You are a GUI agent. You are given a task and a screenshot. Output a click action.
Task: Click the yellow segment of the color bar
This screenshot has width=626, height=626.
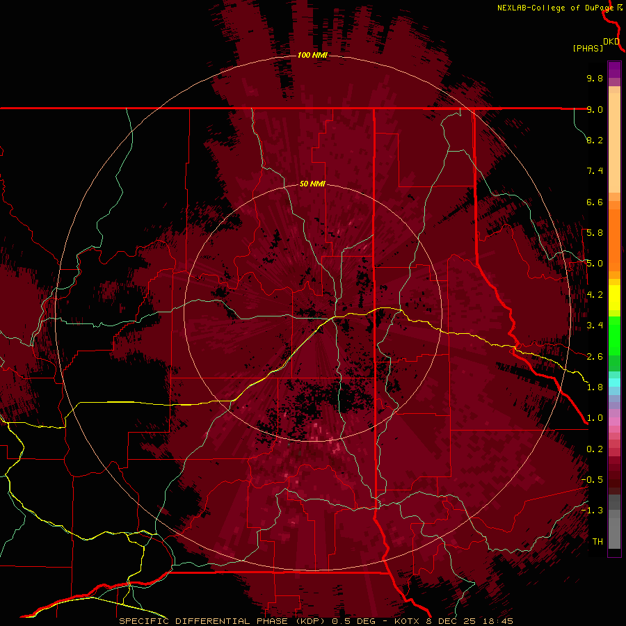pyautogui.click(x=614, y=298)
